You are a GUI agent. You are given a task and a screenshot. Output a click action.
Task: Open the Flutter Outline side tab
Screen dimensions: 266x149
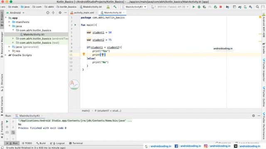pyautogui.click(x=264, y=96)
